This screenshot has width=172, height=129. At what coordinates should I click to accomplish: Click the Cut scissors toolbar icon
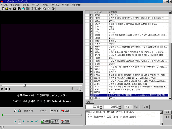(x=32, y=9)
